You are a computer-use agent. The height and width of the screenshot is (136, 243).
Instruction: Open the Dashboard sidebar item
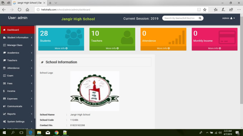[x=18, y=30]
